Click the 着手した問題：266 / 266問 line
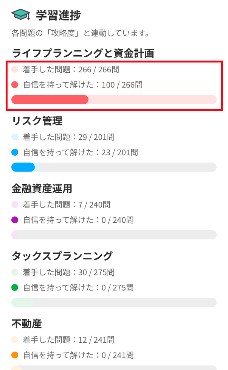Image resolution: width=228 pixels, height=370 pixels. (x=71, y=70)
